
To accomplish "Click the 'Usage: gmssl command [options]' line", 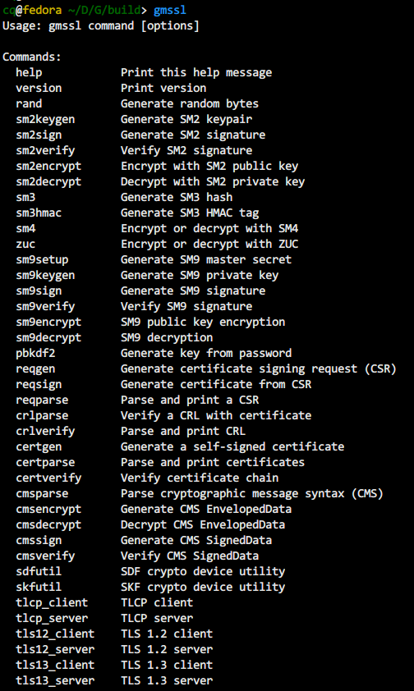I will tap(101, 25).
